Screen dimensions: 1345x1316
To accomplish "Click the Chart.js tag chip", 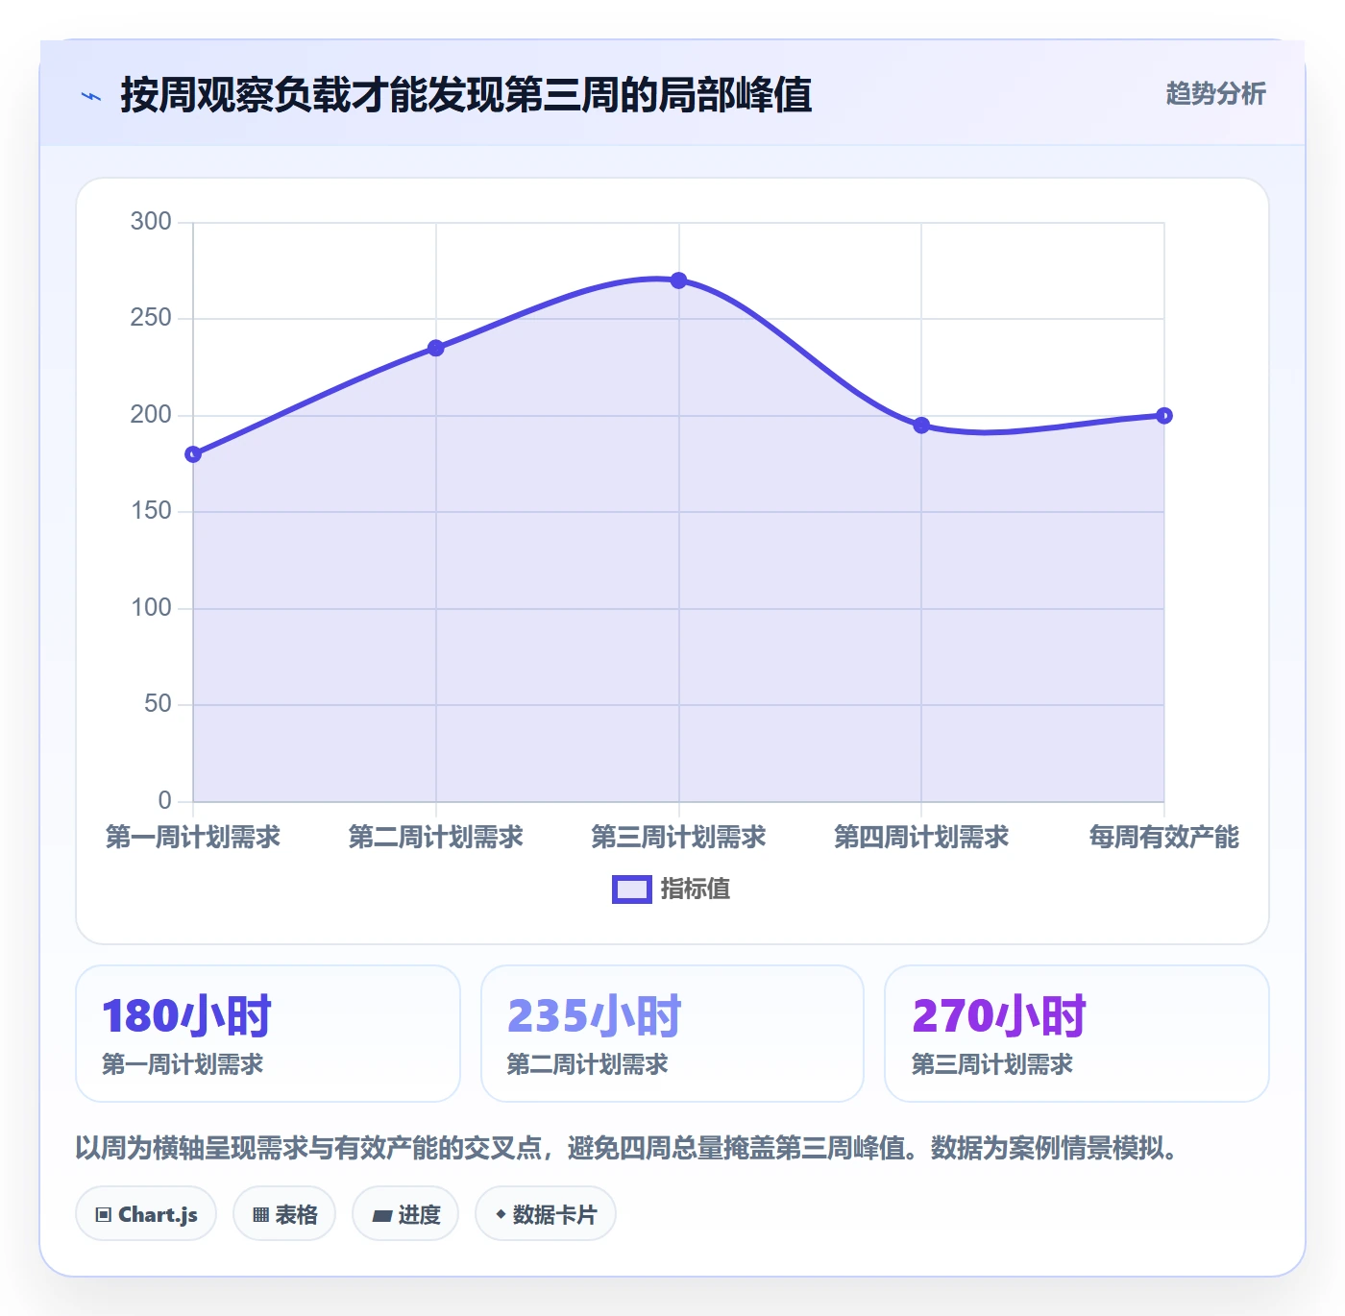I will point(146,1214).
